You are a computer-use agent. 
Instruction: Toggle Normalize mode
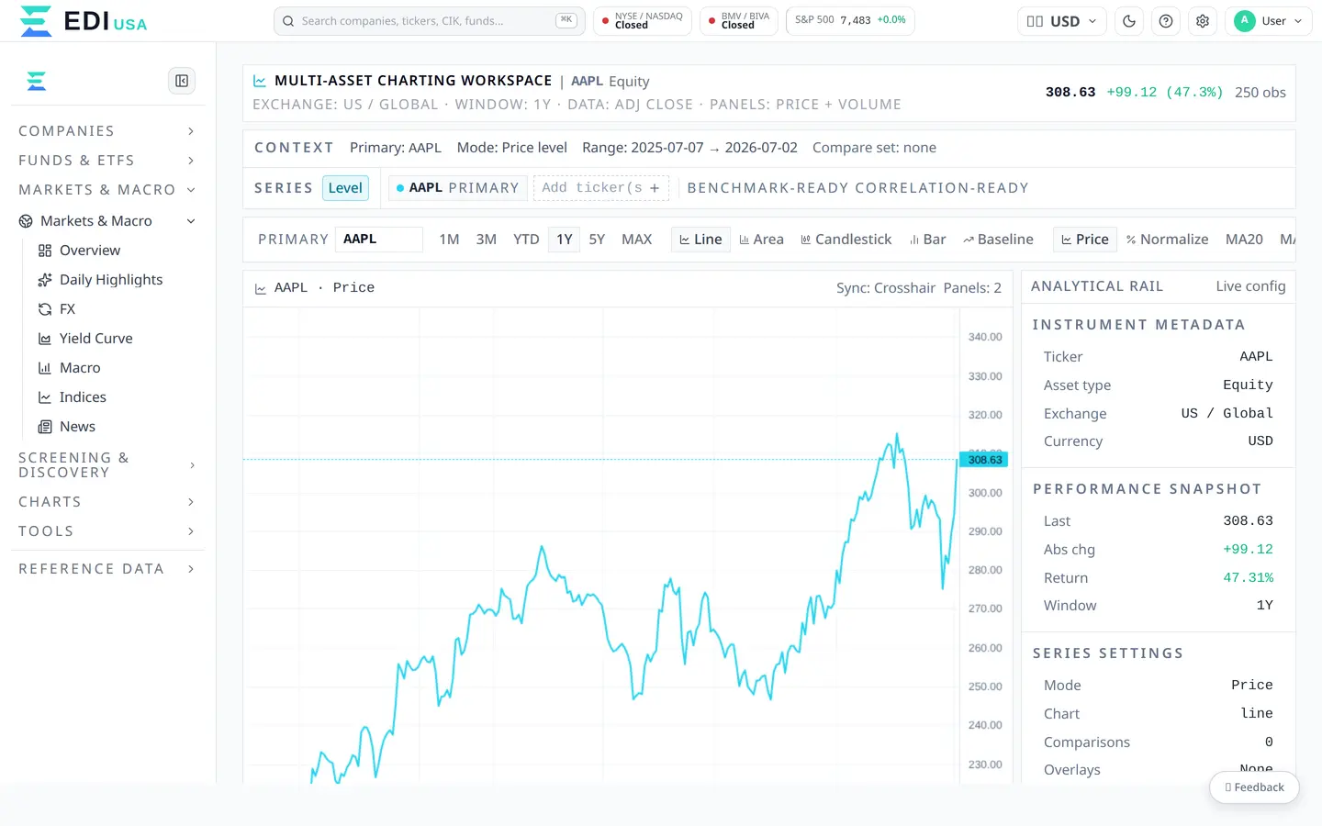pos(1167,240)
